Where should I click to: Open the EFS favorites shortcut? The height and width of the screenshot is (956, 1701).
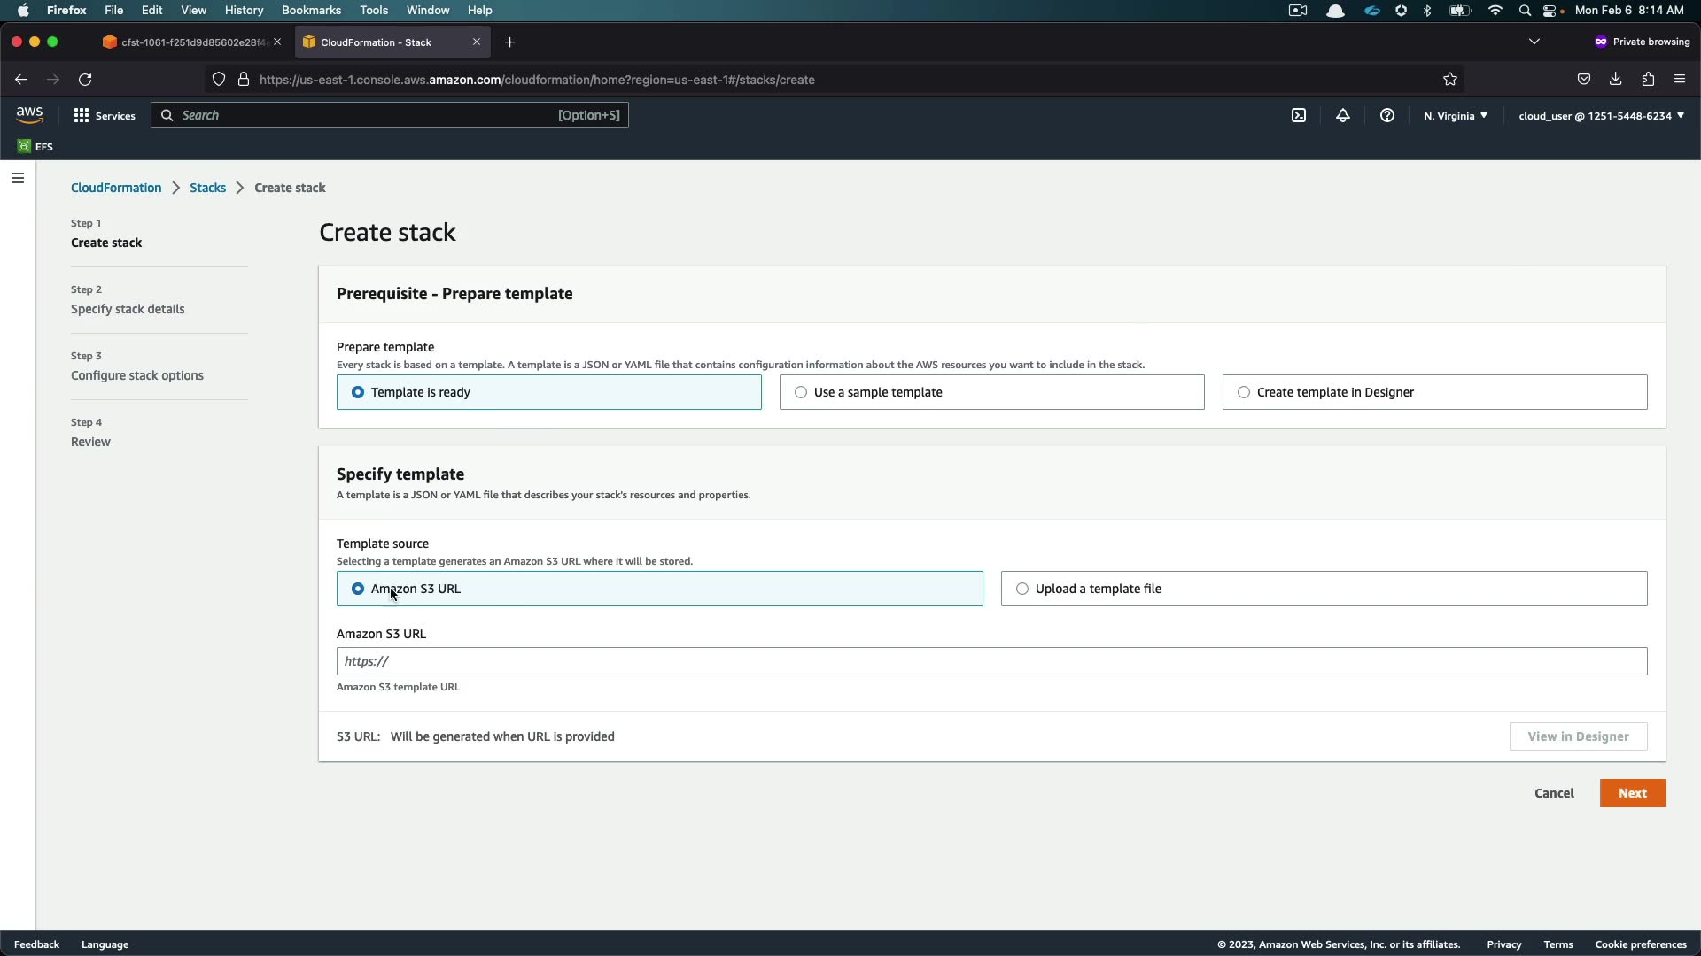[35, 147]
